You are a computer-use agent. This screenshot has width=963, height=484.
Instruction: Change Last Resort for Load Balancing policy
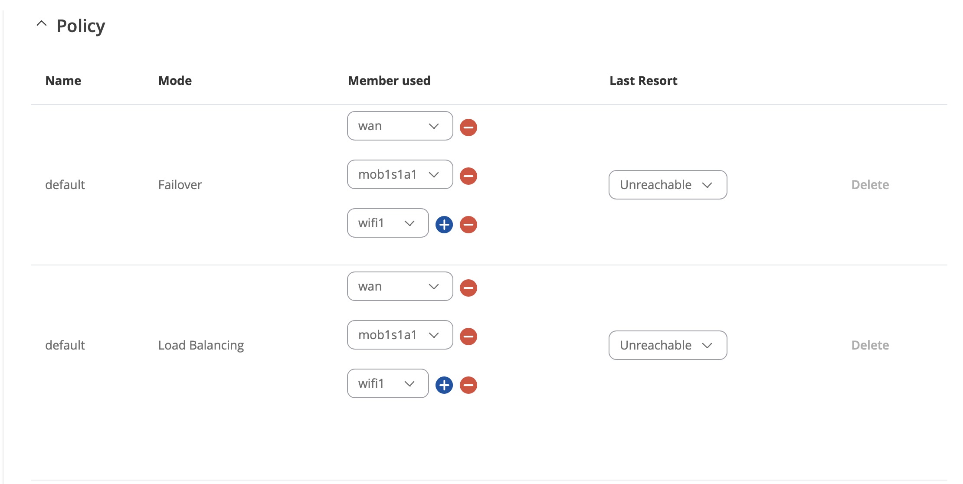click(668, 345)
